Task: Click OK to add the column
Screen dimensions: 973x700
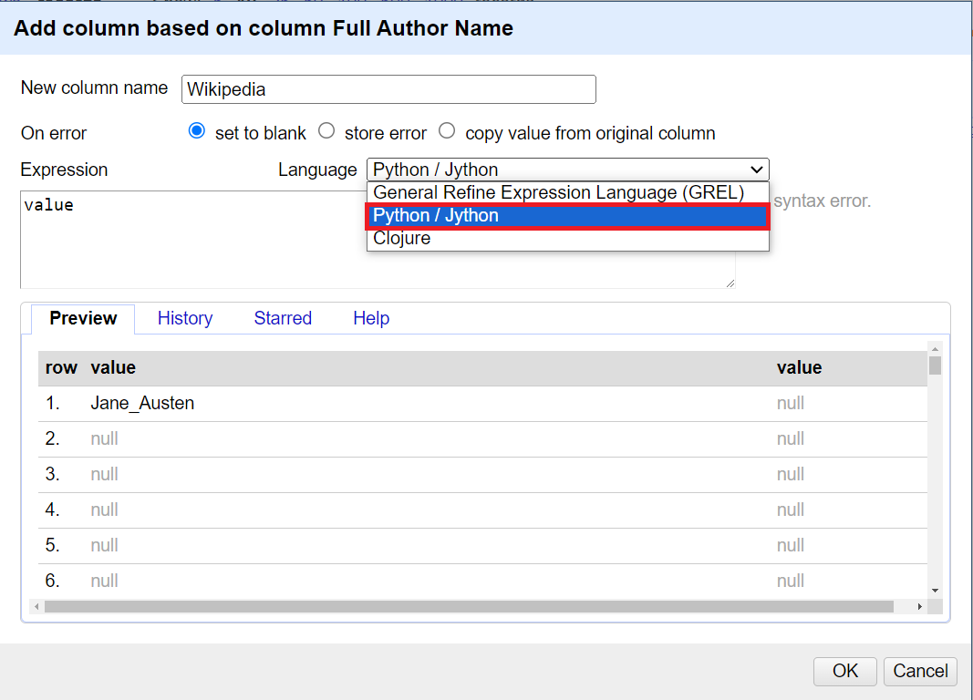Action: coord(844,671)
